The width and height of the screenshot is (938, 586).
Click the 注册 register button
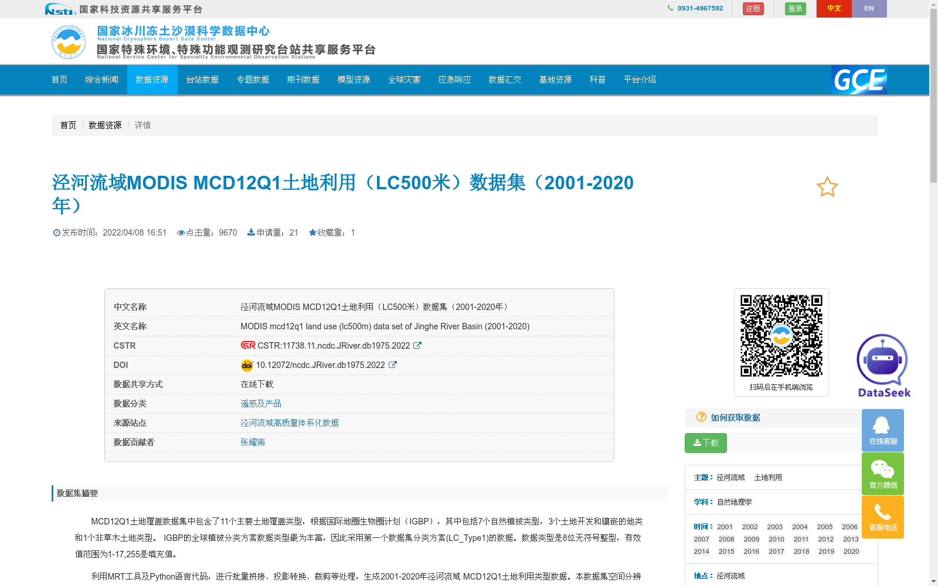coord(753,9)
